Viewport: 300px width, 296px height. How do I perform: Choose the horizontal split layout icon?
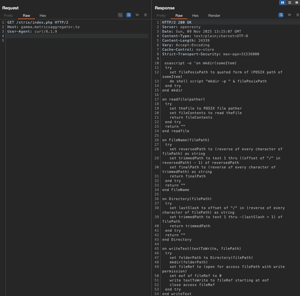point(290,3)
